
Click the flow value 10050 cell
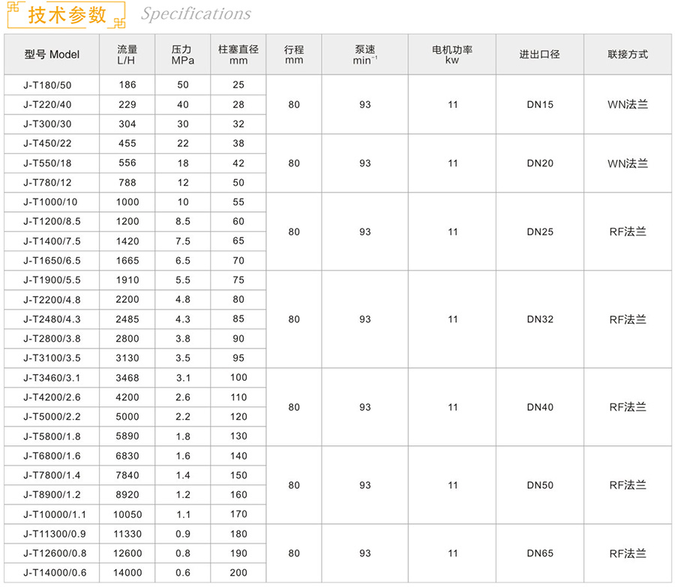click(127, 514)
